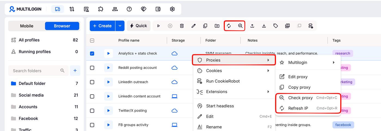The image size is (381, 131).
Task: Select Start headless from context menu
Action: [x=234, y=106]
